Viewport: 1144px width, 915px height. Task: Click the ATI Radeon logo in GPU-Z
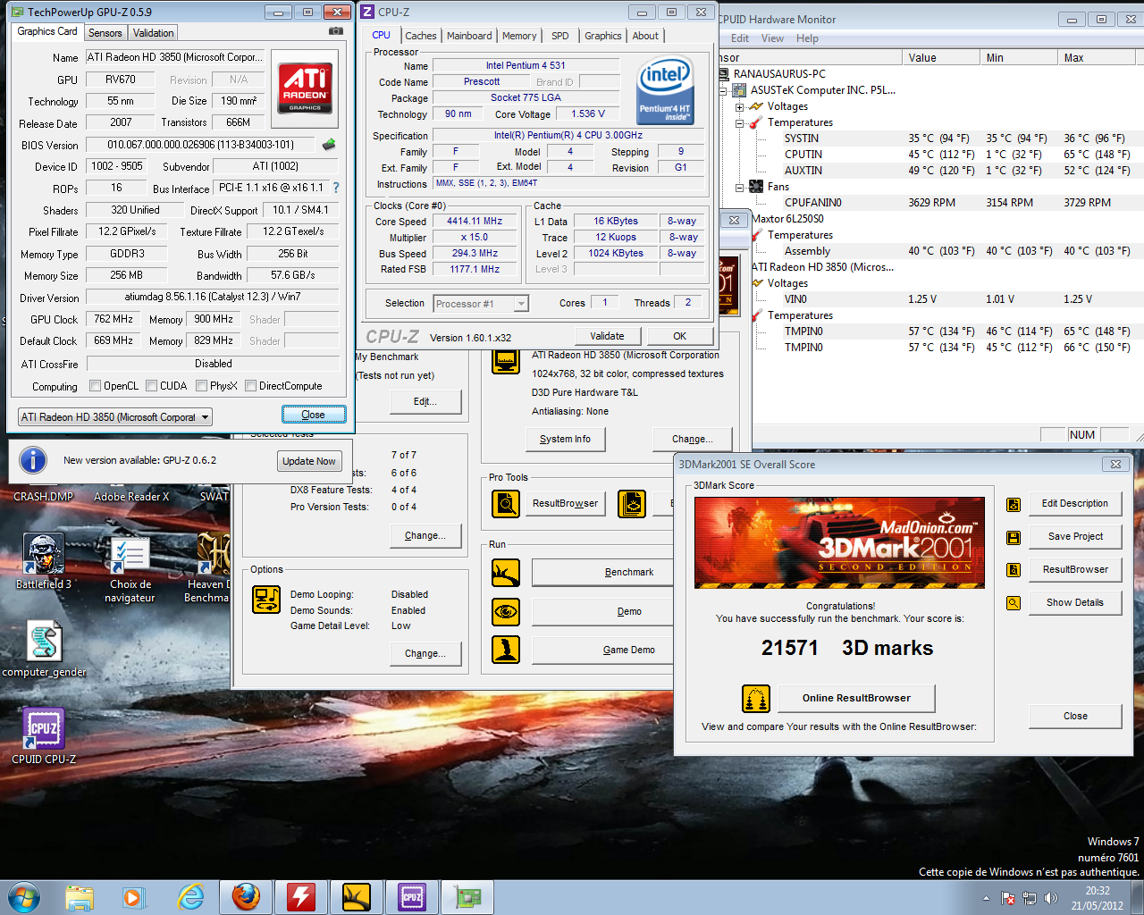(x=305, y=87)
